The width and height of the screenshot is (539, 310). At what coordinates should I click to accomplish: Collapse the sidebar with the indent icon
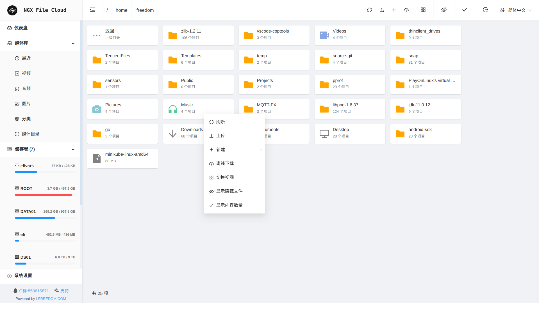92,10
